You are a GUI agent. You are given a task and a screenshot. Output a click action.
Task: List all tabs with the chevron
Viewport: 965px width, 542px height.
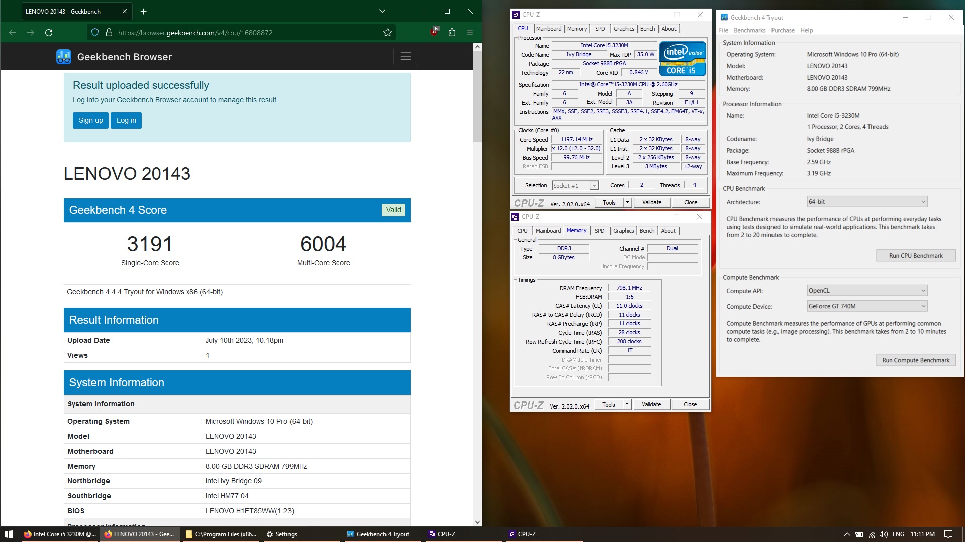[382, 11]
